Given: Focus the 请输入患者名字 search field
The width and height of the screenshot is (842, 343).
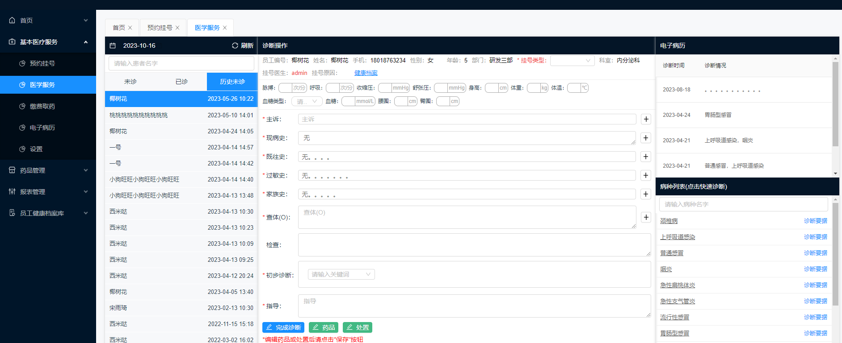Looking at the screenshot, I should pos(181,63).
